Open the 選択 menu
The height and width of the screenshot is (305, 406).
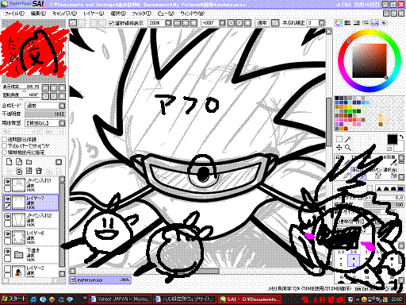[118, 14]
